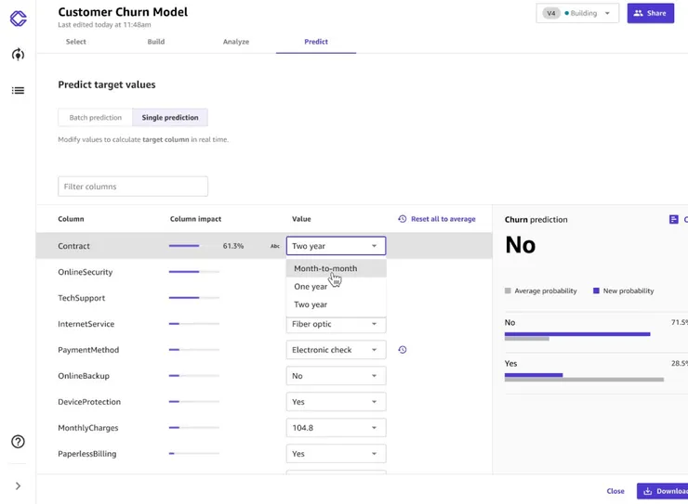Open the list view sidebar icon
Viewport: 688px width, 504px height.
click(x=18, y=91)
